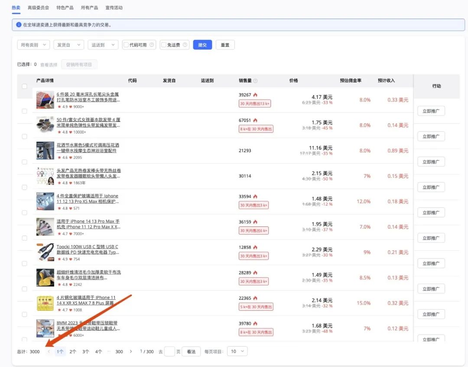Select the checkbox for the 50件/套 hair ties product
Screen dimensions: 468x367
[x=24, y=137]
